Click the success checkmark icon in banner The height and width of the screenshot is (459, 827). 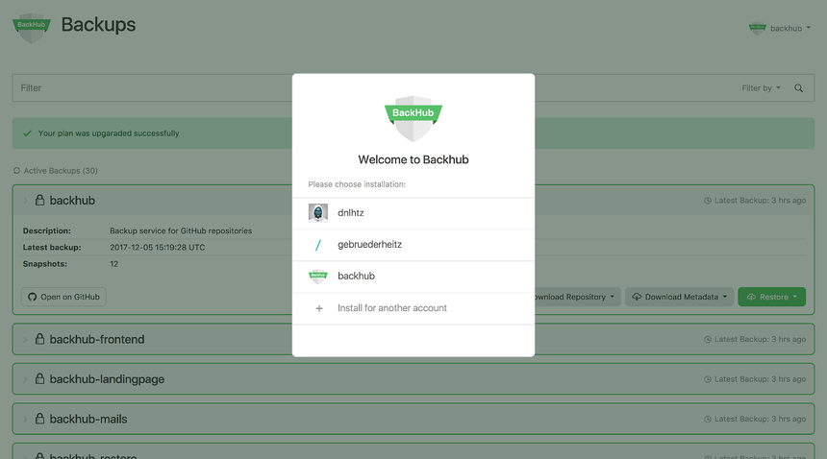(28, 133)
